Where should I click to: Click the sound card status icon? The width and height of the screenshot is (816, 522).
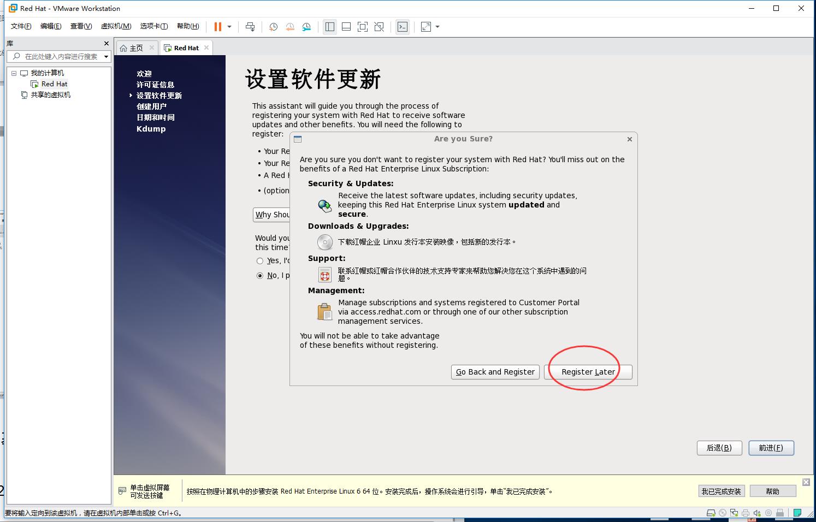(x=757, y=513)
